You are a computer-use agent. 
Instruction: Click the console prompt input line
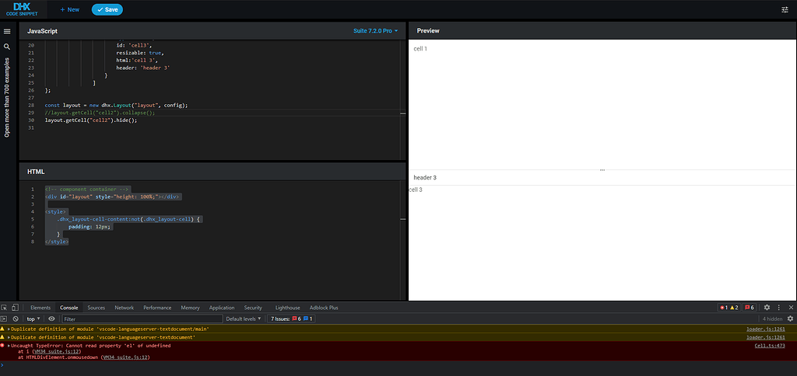click(x=398, y=364)
